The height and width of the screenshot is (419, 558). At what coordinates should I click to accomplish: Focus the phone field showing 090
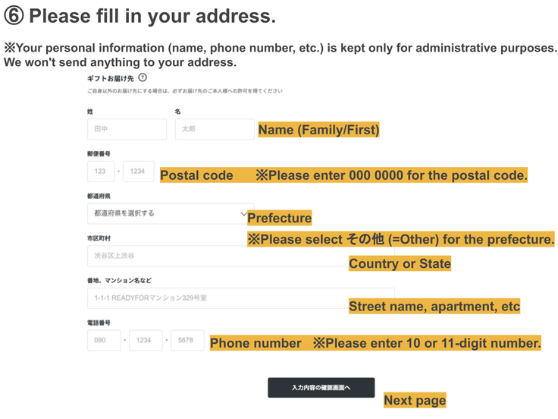click(104, 341)
